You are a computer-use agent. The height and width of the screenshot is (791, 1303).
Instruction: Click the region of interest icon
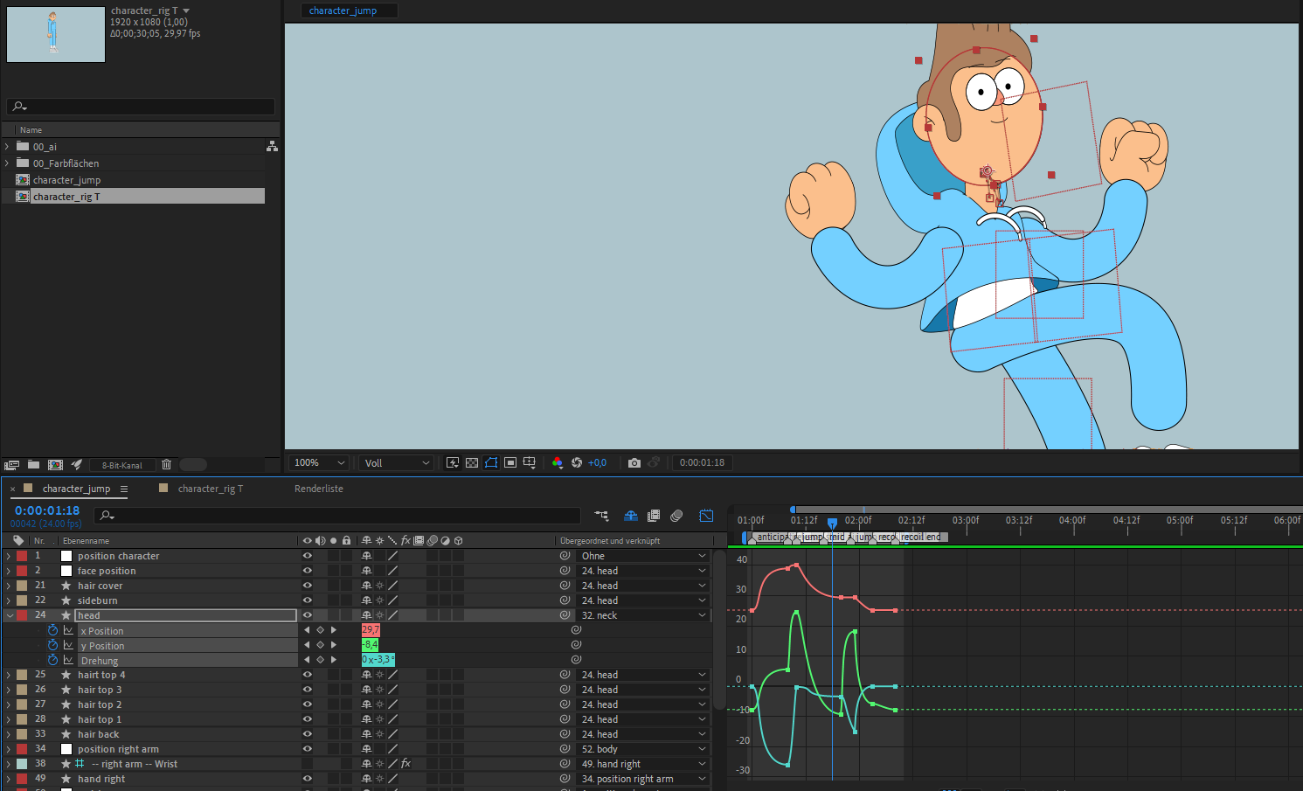(510, 463)
